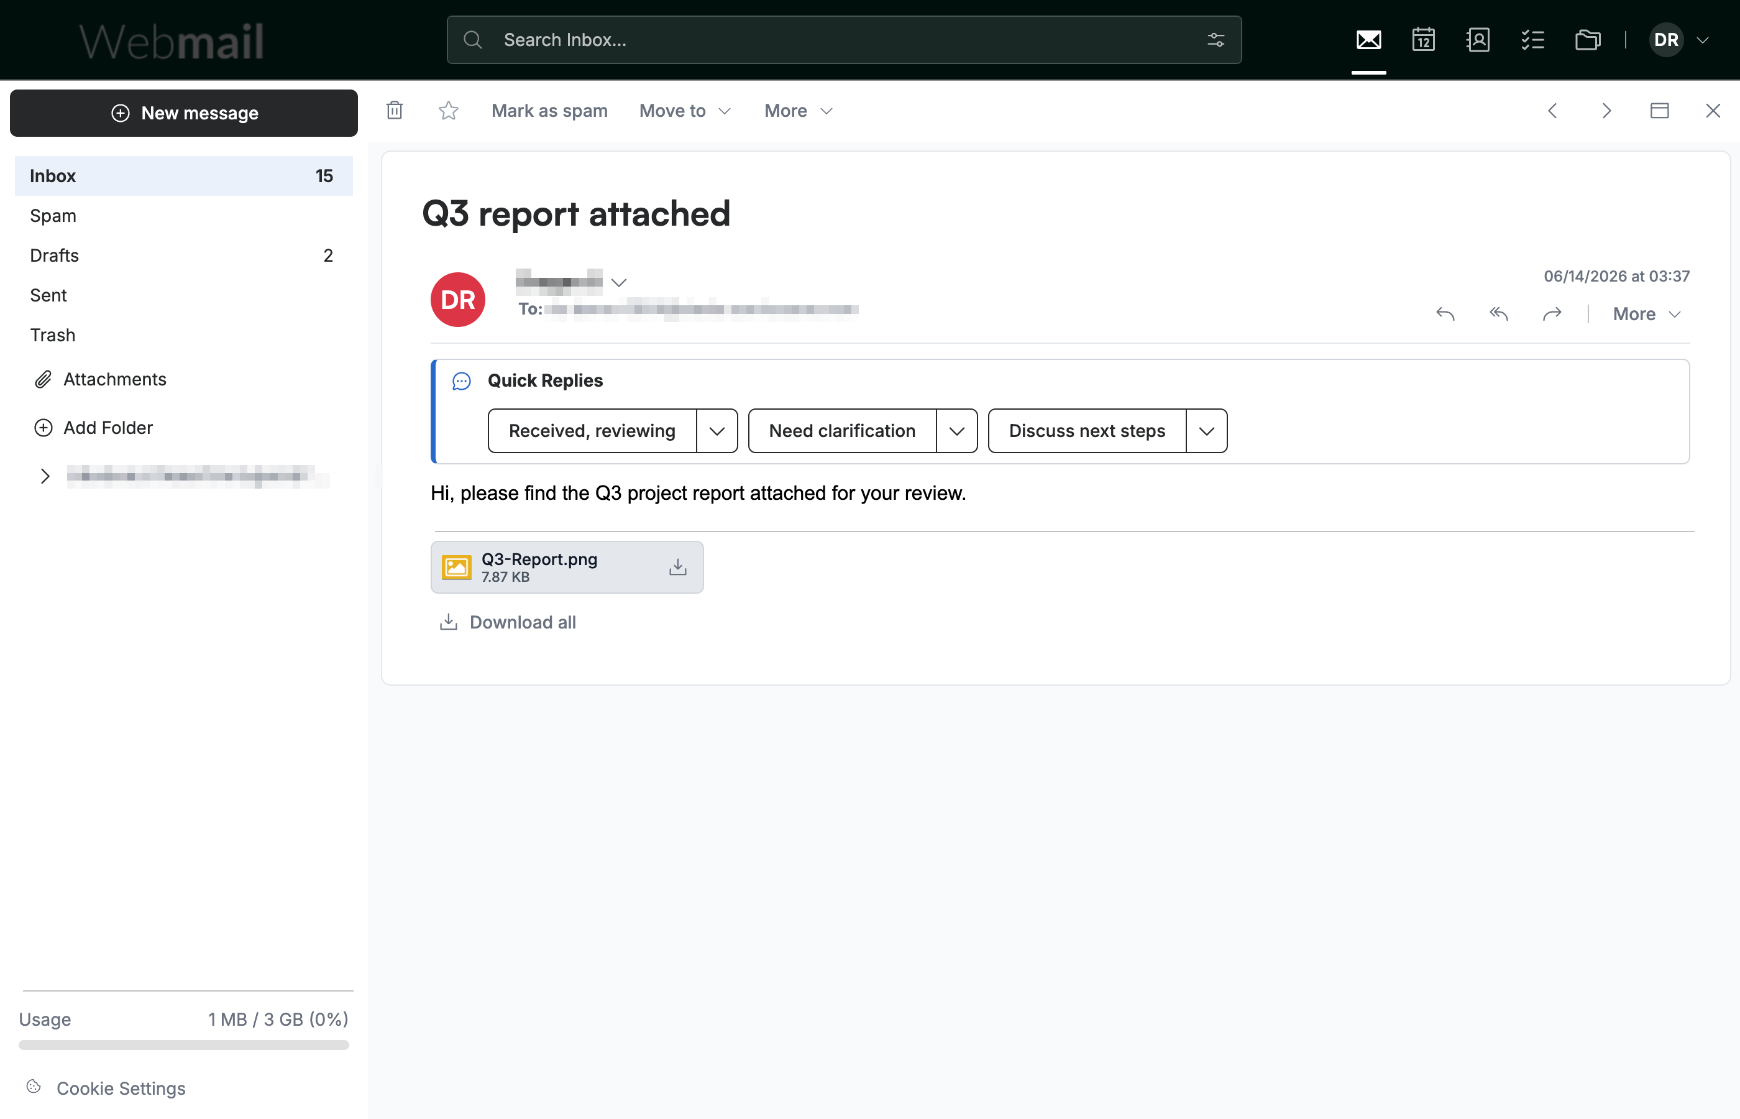Go to the previous message arrow
The height and width of the screenshot is (1119, 1740).
[x=1552, y=111]
